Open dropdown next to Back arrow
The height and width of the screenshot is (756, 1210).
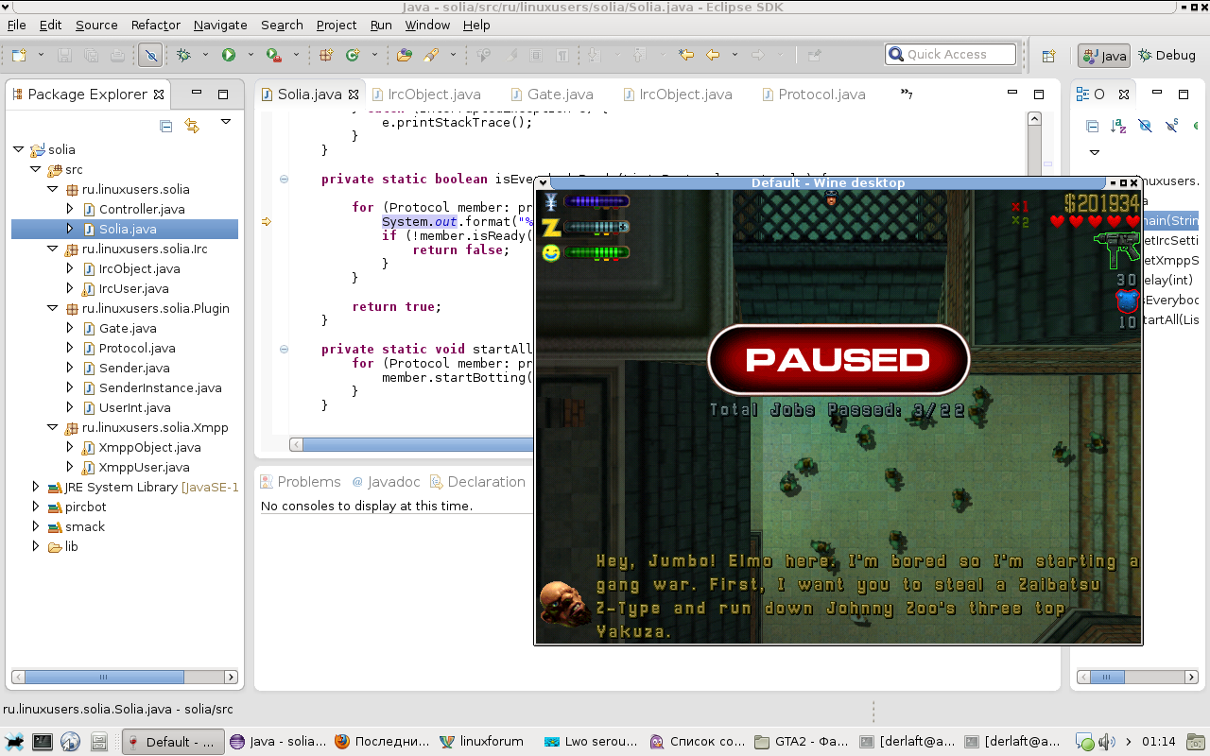coord(735,55)
